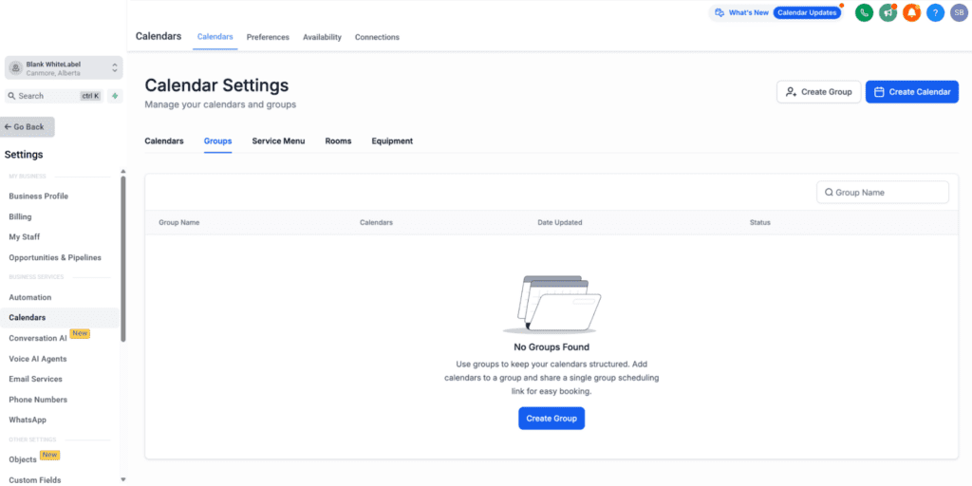Click the green lightning quick actions icon

pos(115,96)
